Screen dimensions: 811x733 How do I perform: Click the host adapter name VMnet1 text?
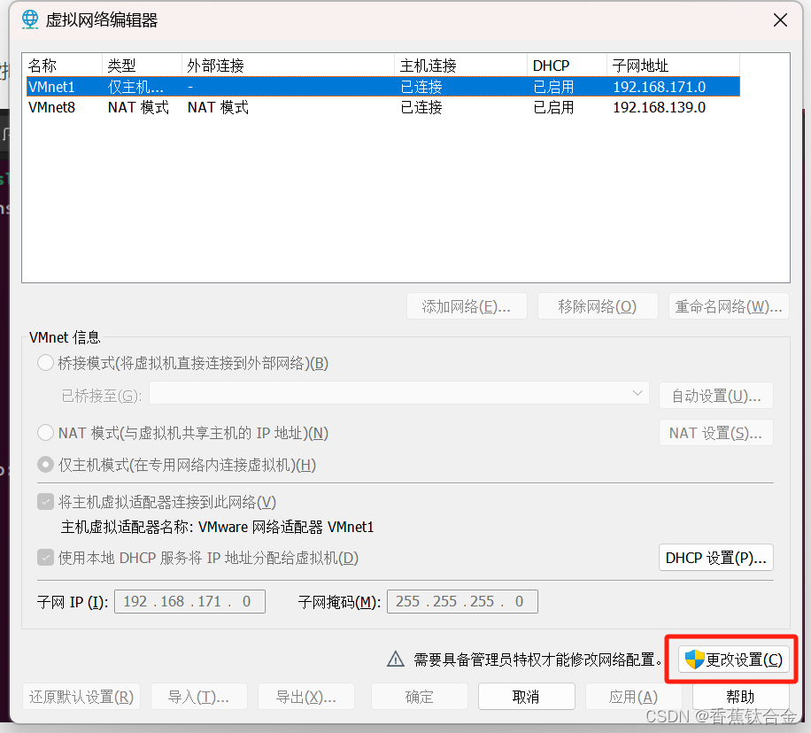(x=351, y=527)
